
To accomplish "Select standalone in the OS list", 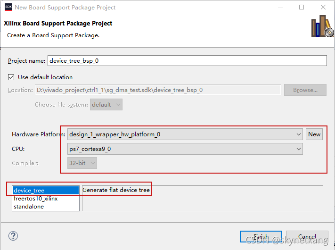I will (46, 207).
